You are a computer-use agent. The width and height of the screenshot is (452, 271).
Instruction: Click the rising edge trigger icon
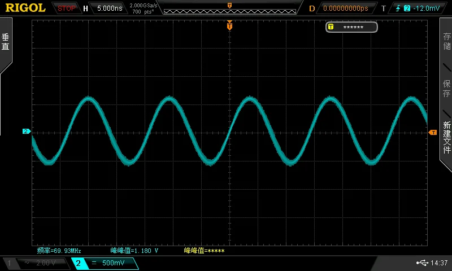coord(398,8)
